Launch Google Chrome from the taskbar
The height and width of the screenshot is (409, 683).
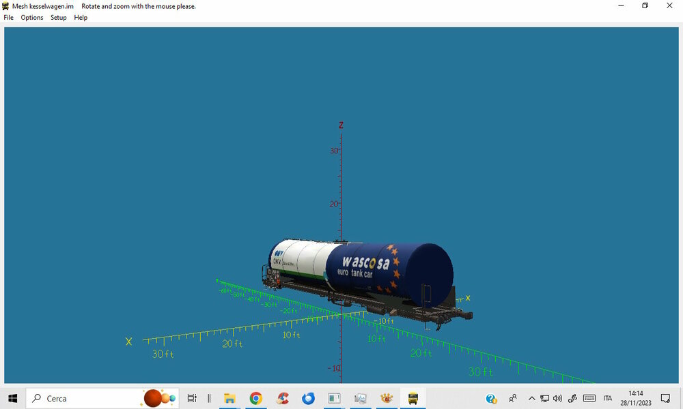tap(255, 398)
